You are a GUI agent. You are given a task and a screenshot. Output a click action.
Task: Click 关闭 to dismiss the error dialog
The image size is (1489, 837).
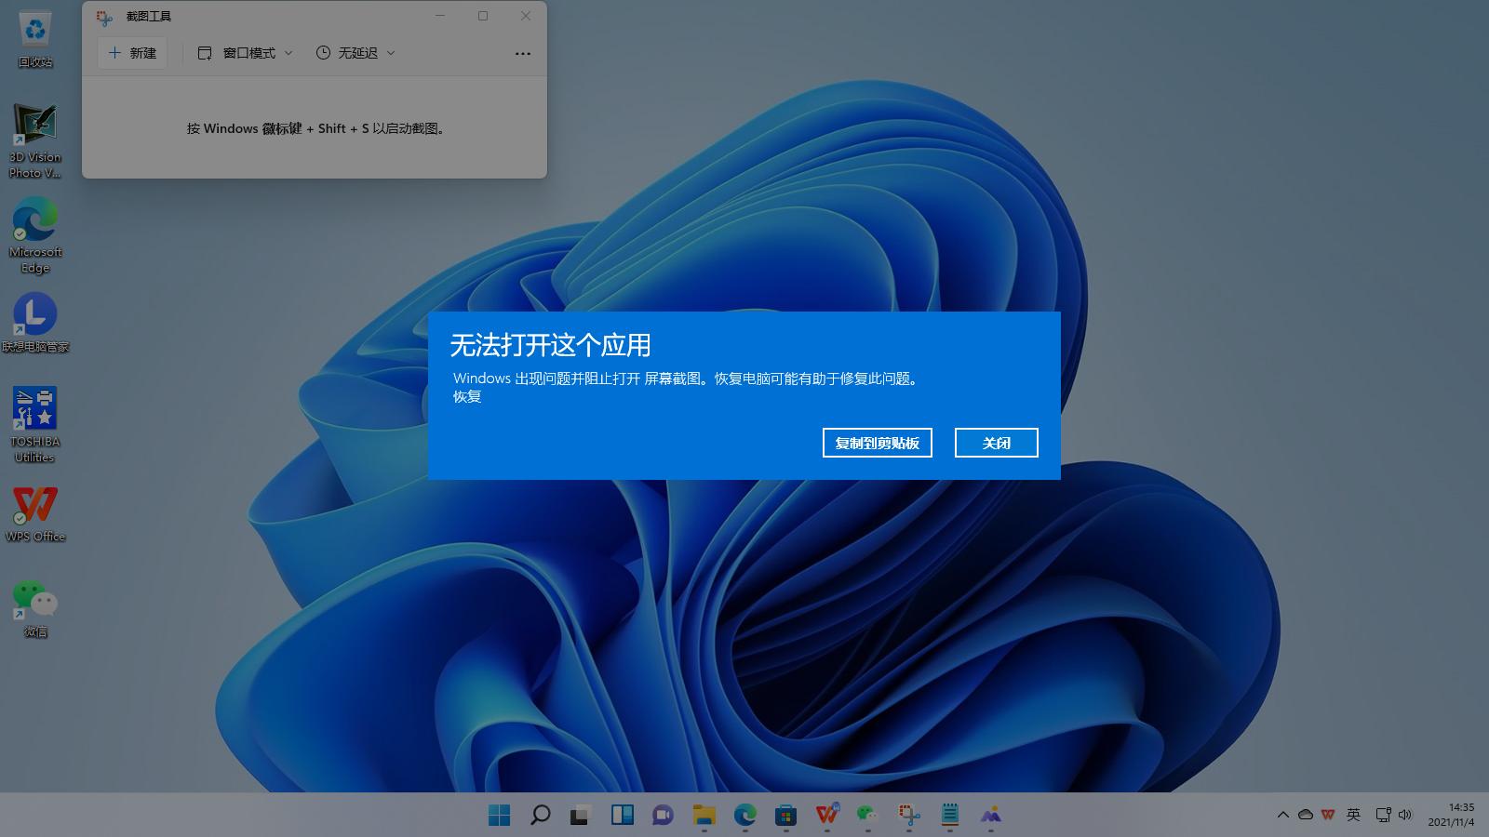point(996,443)
